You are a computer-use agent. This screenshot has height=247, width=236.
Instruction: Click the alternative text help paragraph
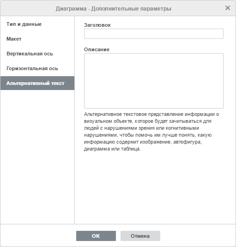(151, 132)
